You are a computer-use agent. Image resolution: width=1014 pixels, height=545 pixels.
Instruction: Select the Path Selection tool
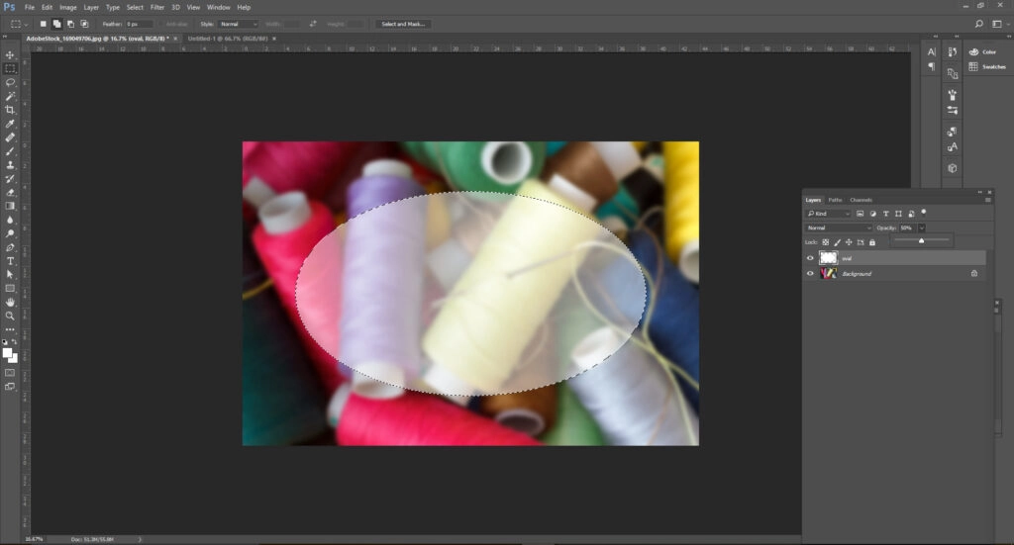(10, 274)
